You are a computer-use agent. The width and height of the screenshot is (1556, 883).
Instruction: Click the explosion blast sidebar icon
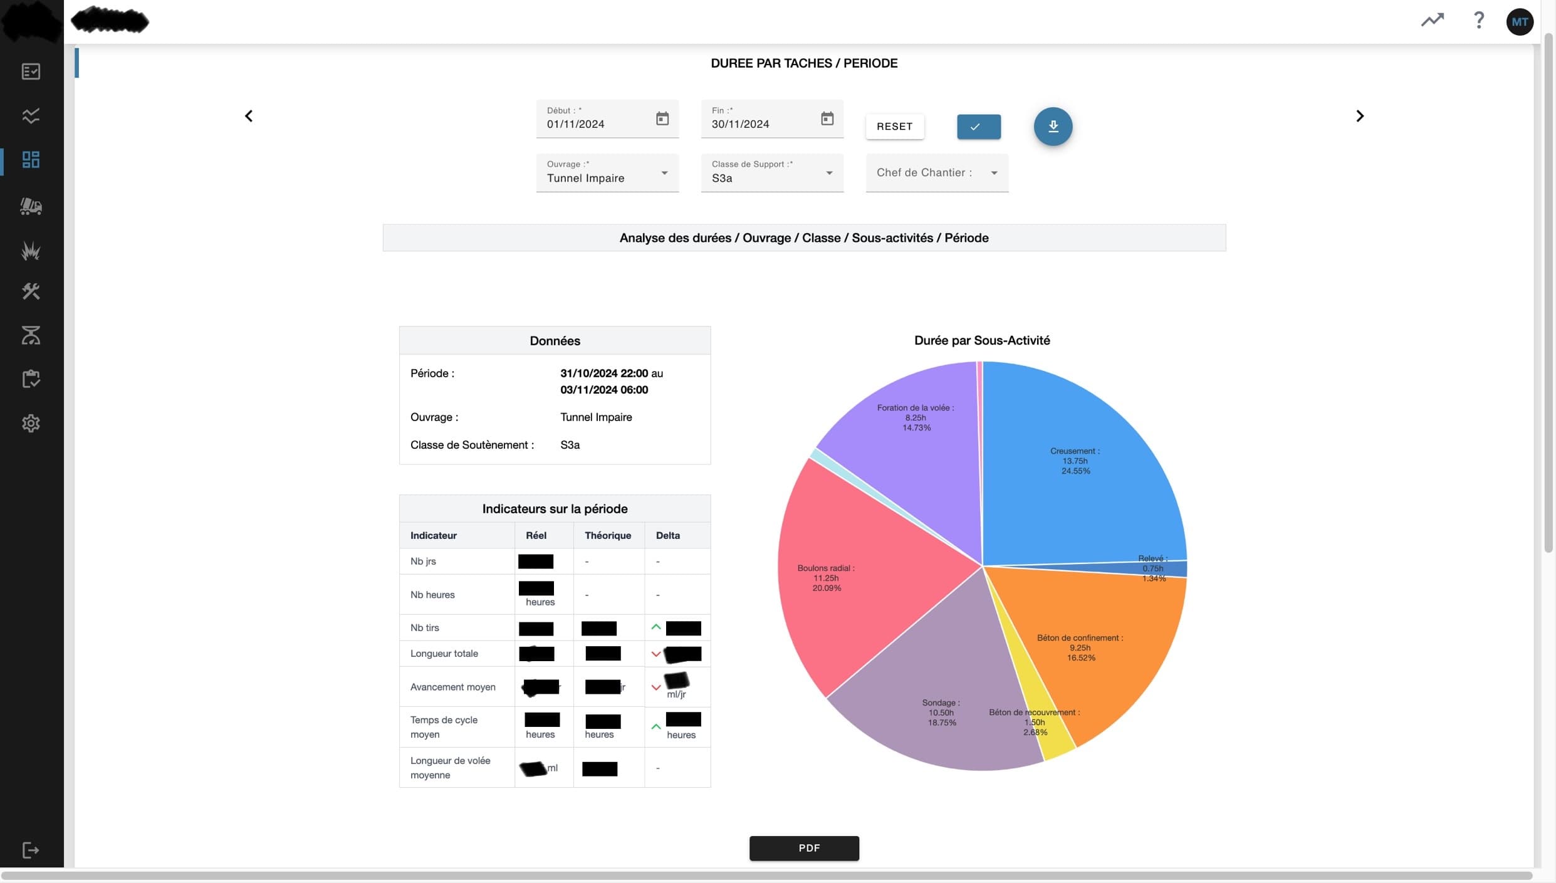coord(31,251)
